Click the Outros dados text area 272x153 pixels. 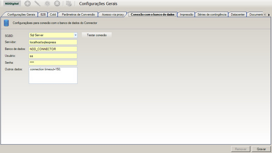[53, 75]
